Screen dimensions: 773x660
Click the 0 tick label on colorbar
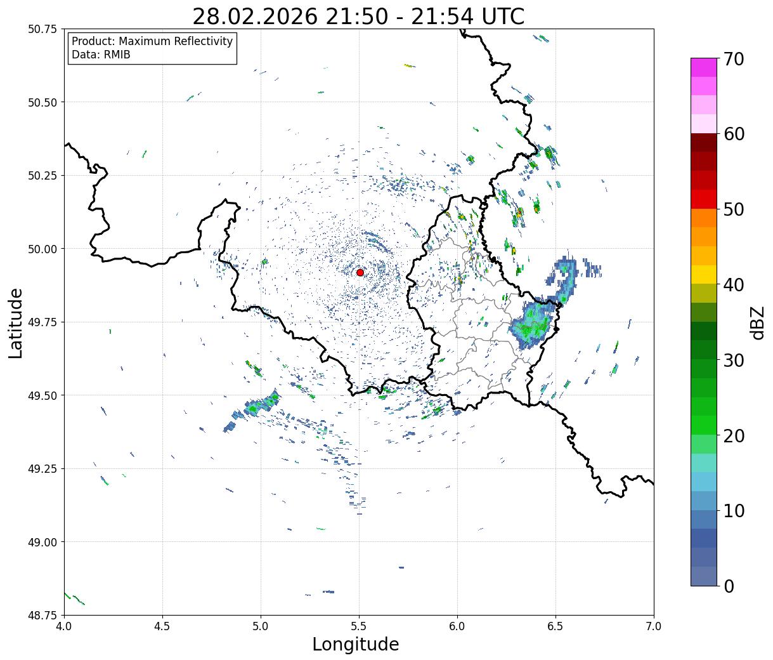(729, 586)
